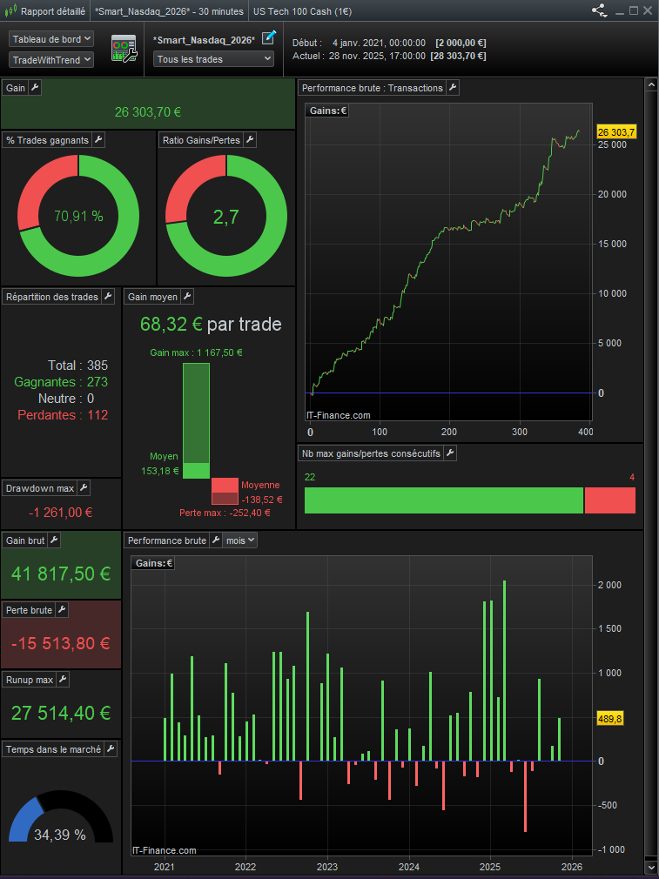
Task: Edit the Smart_Nasdaq_2026 strategy with pencil icon
Action: [x=269, y=37]
